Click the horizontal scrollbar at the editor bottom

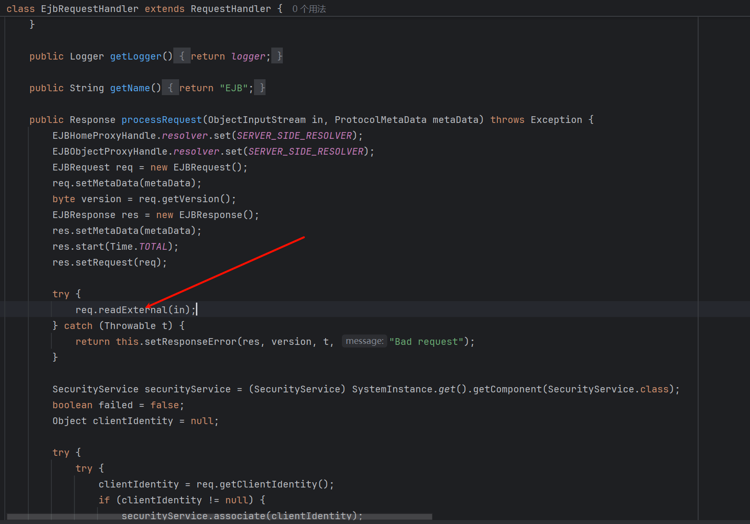coord(219,517)
